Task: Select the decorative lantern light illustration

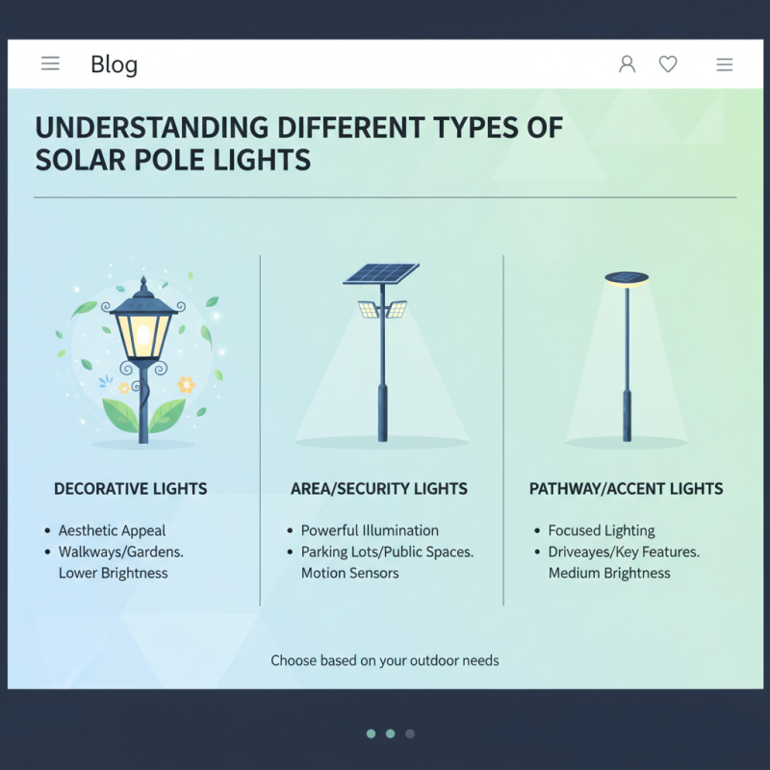Action: (142, 356)
